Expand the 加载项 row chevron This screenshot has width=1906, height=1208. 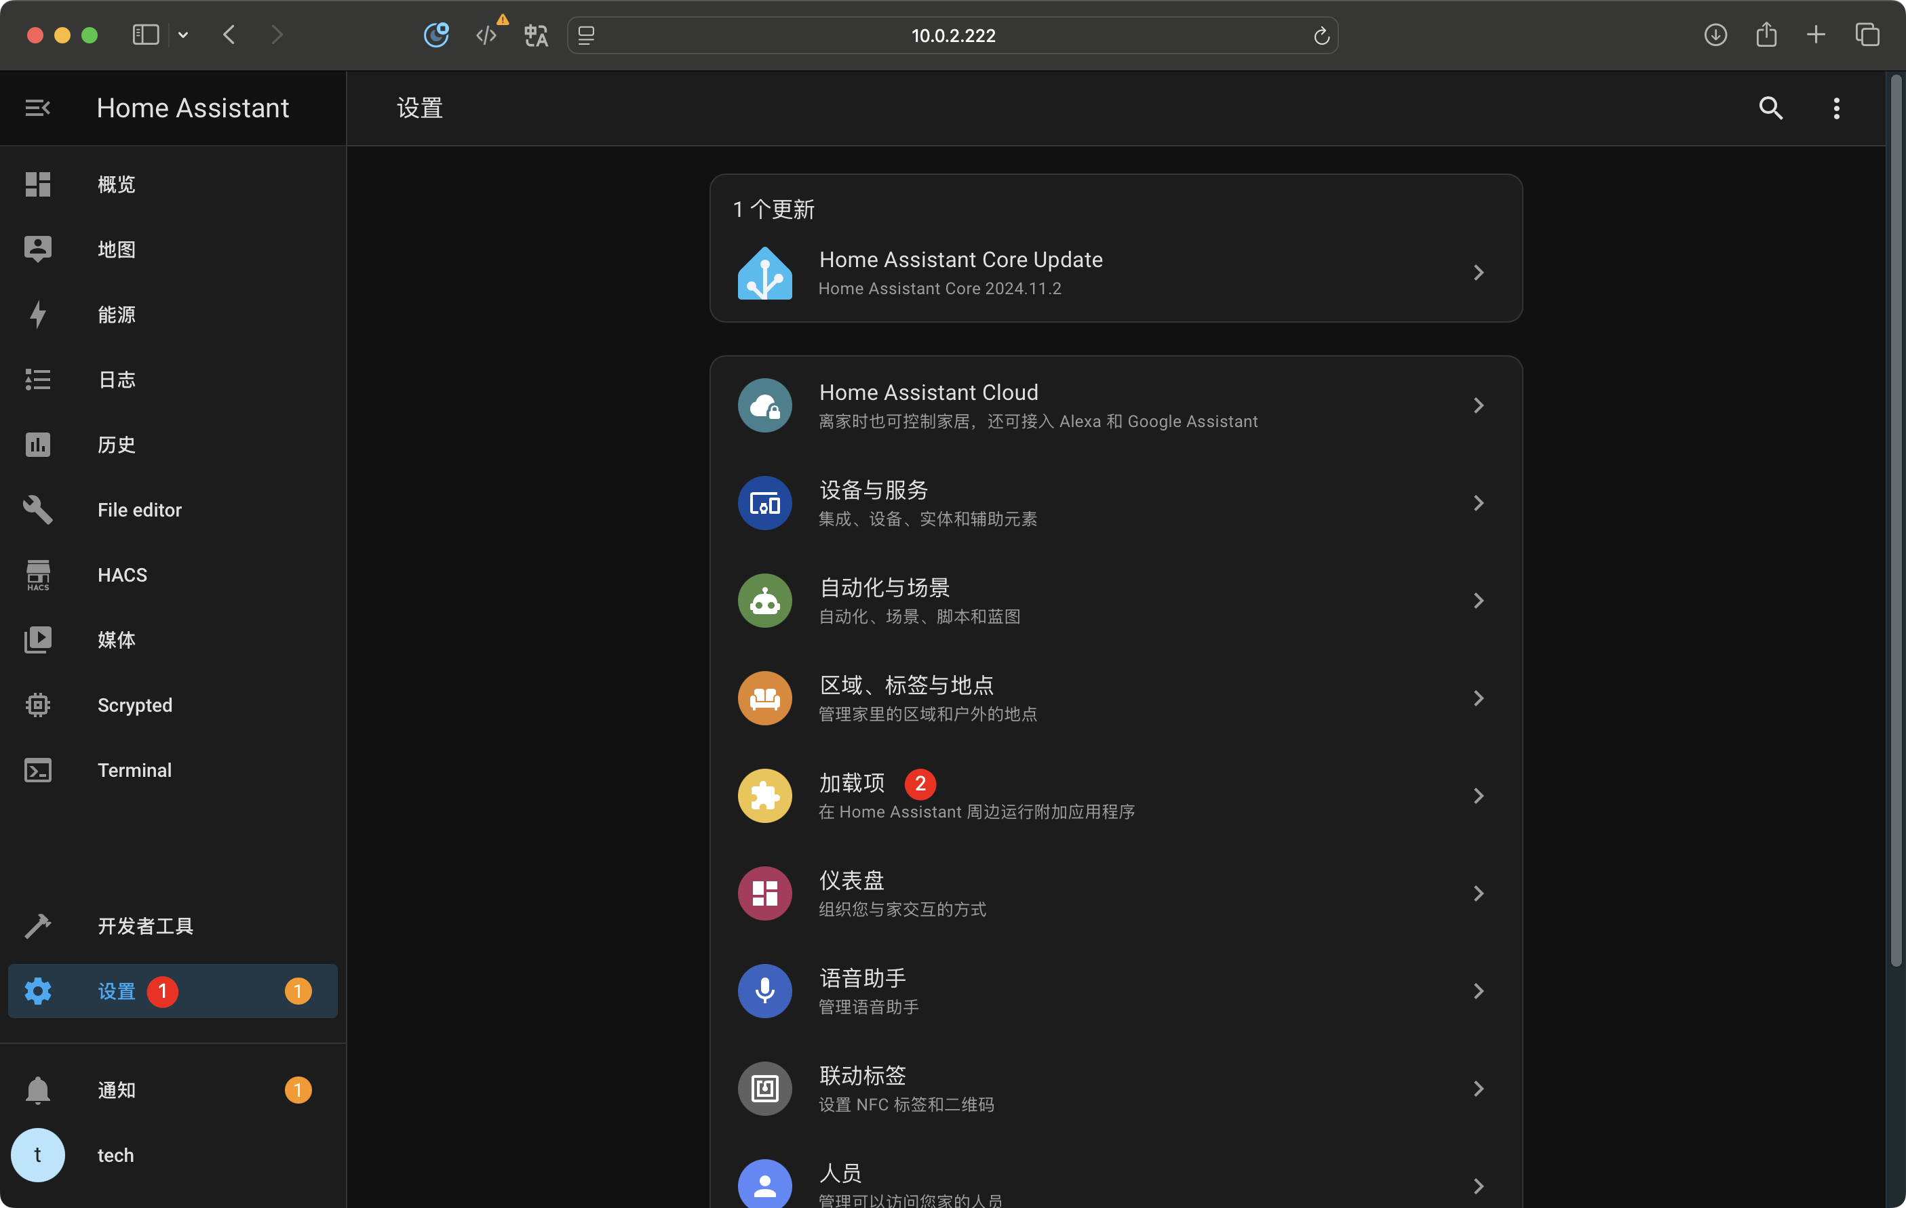1478,796
